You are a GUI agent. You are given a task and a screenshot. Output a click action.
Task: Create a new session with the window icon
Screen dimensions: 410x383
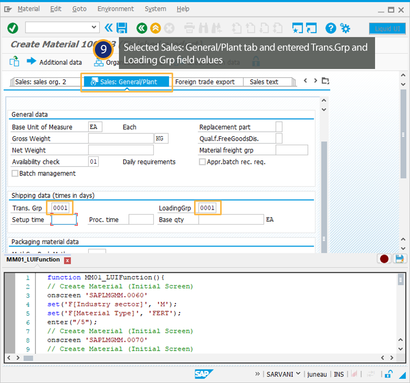pos(297,28)
